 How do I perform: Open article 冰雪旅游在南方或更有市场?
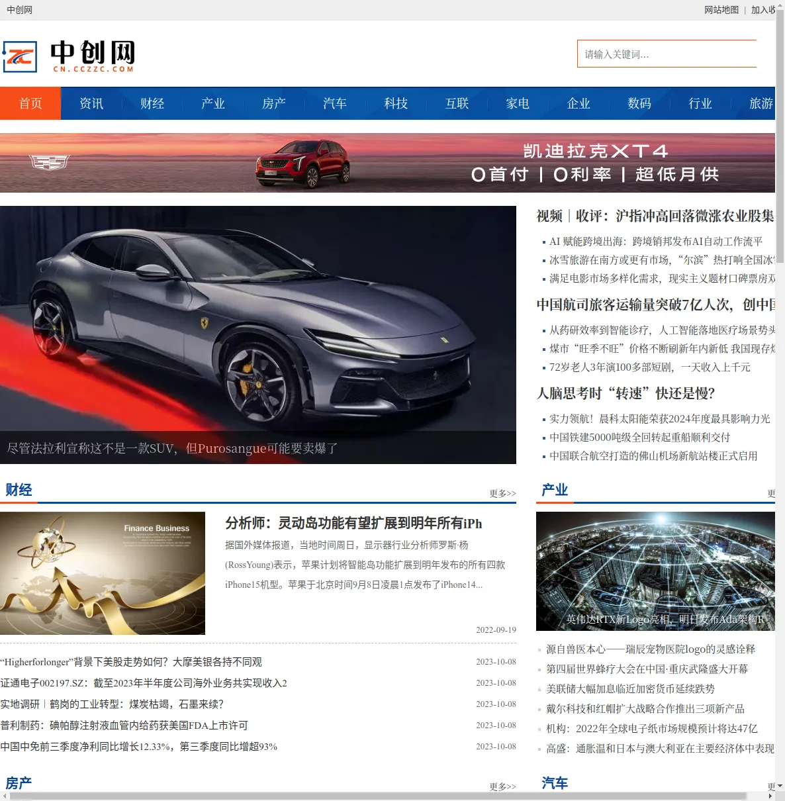[662, 260]
